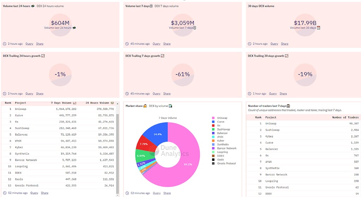Click the emoji next to the Market share title
This screenshot has height=197, width=361.
[145, 106]
